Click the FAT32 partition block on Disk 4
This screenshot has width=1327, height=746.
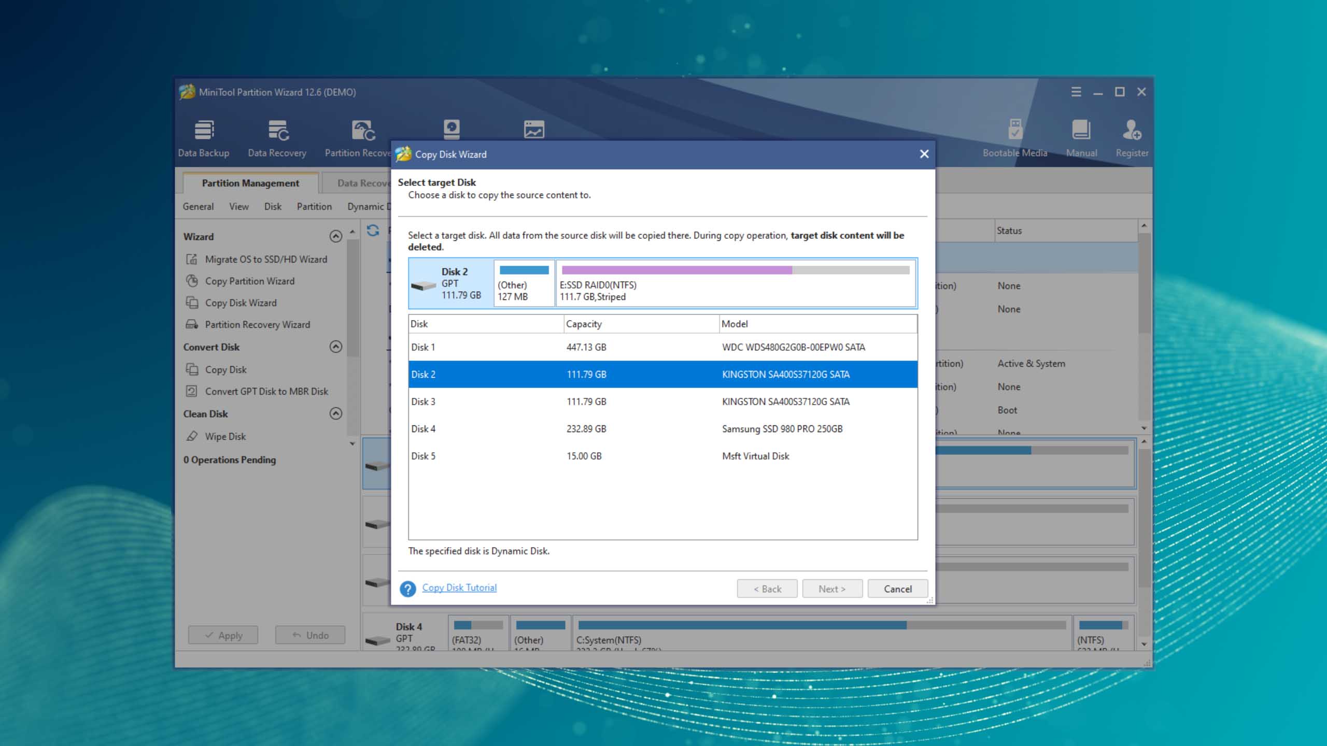[478, 633]
